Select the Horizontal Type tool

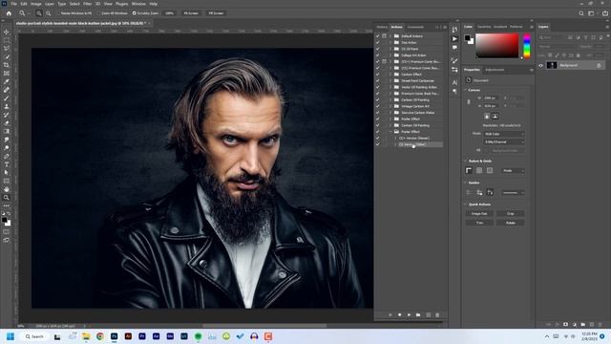coord(7,164)
